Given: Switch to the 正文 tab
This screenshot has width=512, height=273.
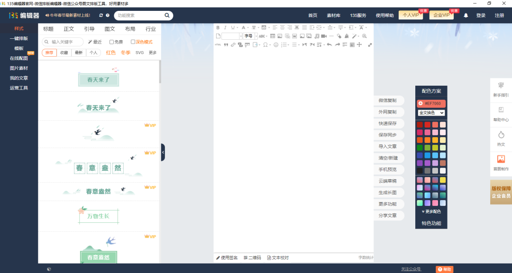Looking at the screenshot, I should tap(69, 29).
